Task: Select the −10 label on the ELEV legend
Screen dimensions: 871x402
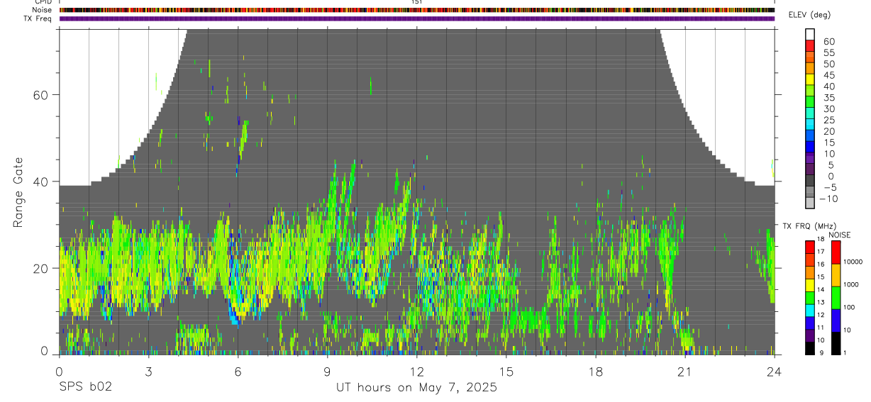Action: (828, 199)
